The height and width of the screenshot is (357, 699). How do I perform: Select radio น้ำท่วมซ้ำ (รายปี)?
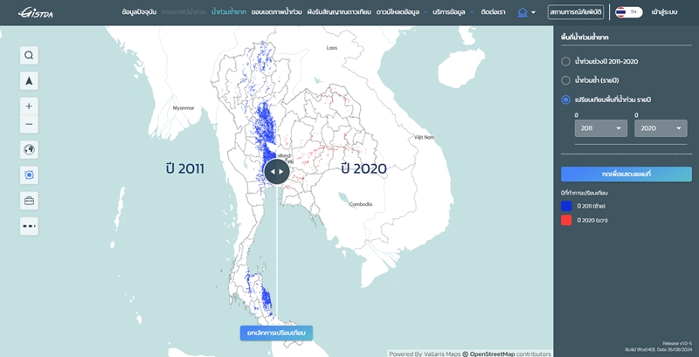(565, 80)
